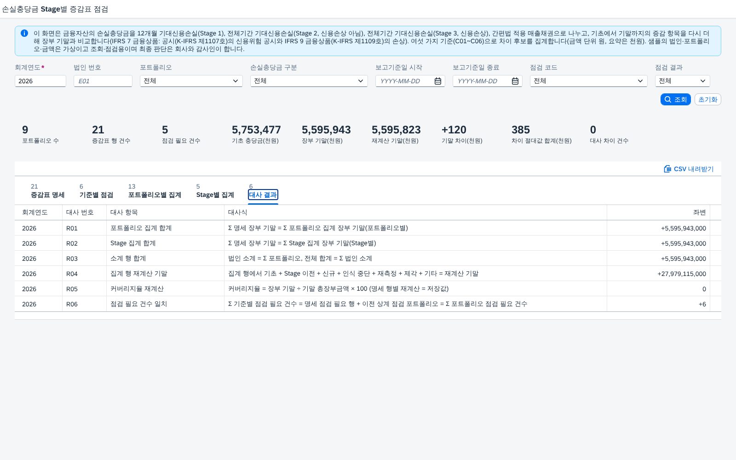736x460 pixels.
Task: Click the 대사식 column header
Action: pos(416,213)
